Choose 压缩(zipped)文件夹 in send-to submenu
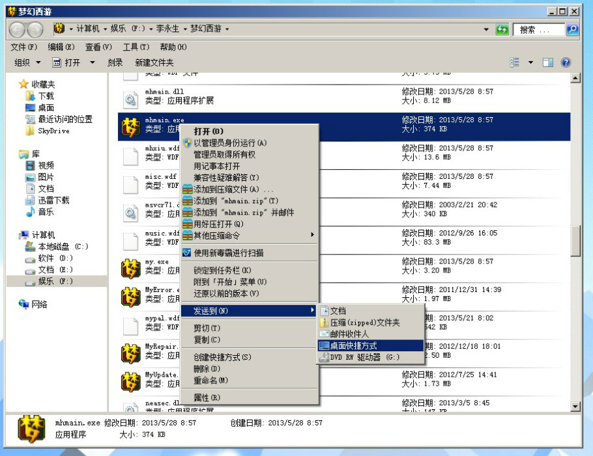This screenshot has width=593, height=456. click(371, 323)
